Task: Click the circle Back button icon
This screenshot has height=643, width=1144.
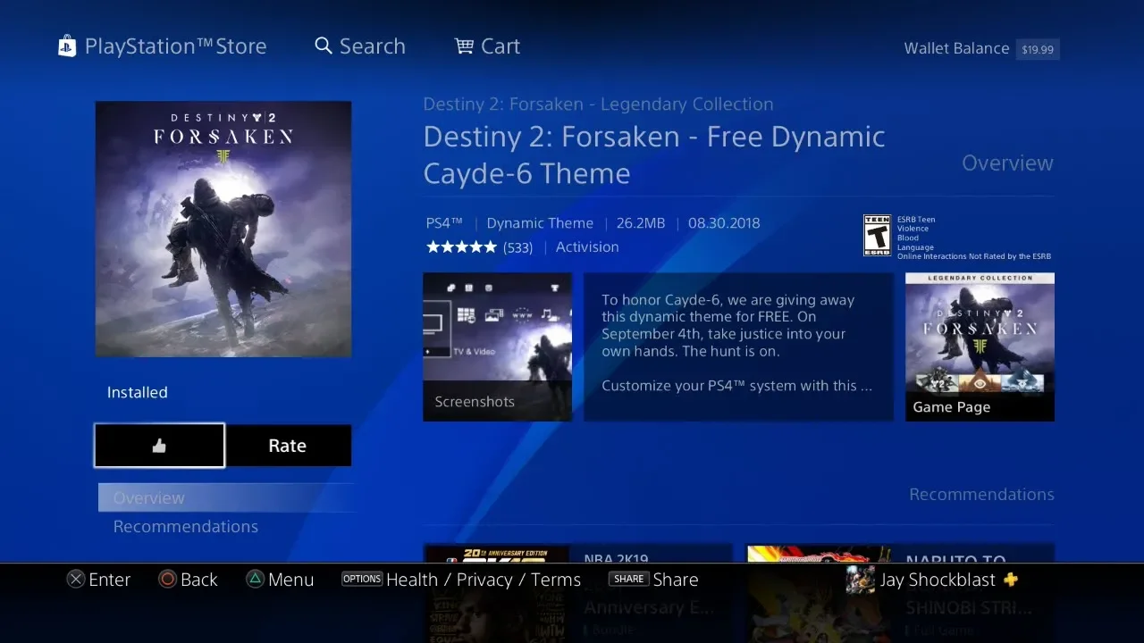Action: (x=167, y=580)
